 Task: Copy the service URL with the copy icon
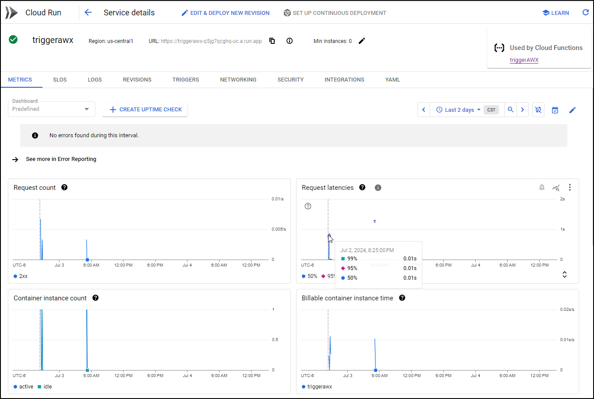(272, 41)
